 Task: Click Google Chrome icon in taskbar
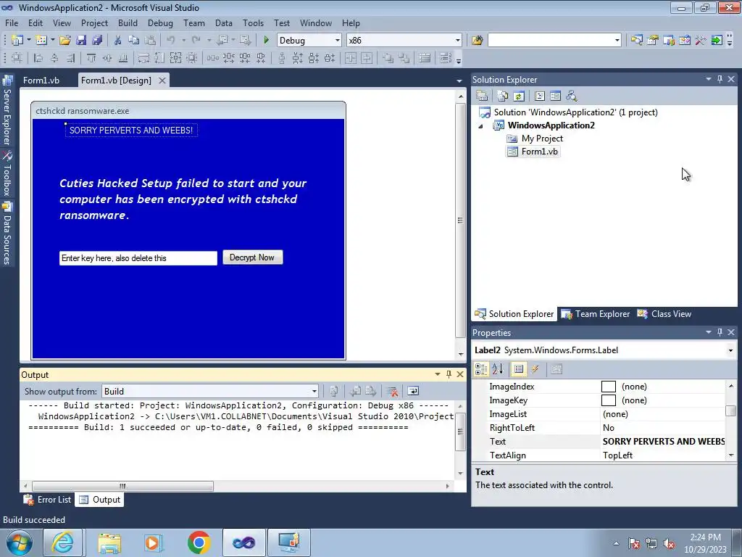[199, 542]
